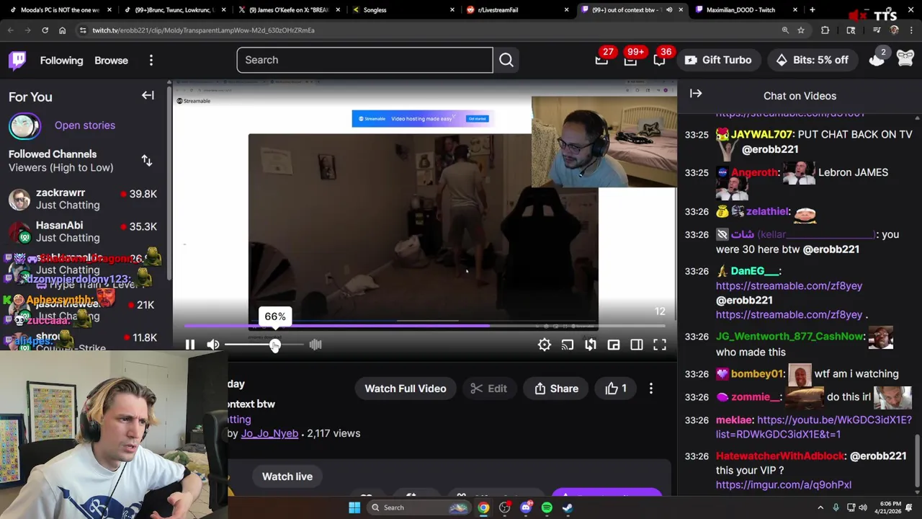Click Watch Full Video button
The width and height of the screenshot is (922, 519).
point(406,389)
